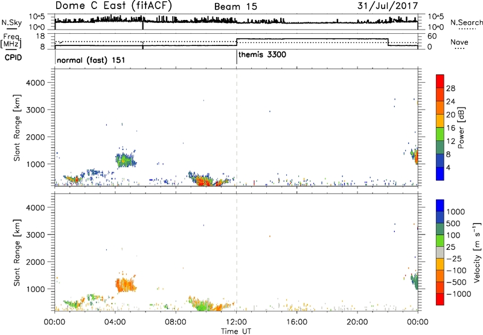Click the left "10^5" noise axis tick

[37, 17]
